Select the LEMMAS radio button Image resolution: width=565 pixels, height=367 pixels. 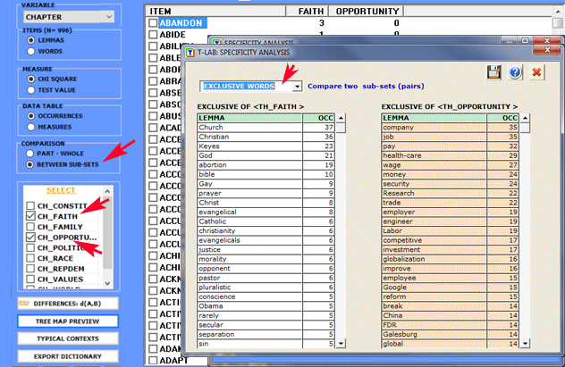[x=31, y=40]
